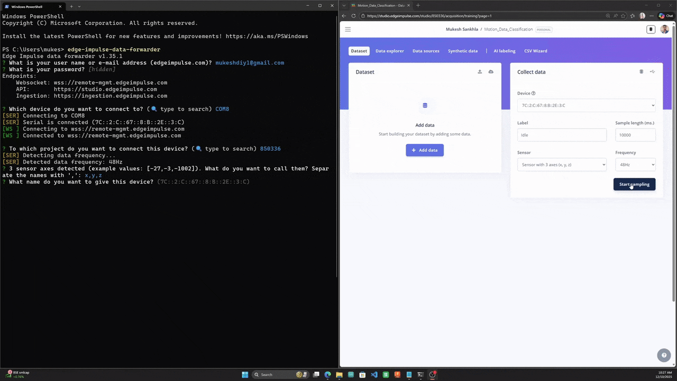Open the hamburger menu in Edge Impulse
The image size is (677, 381).
[347, 30]
